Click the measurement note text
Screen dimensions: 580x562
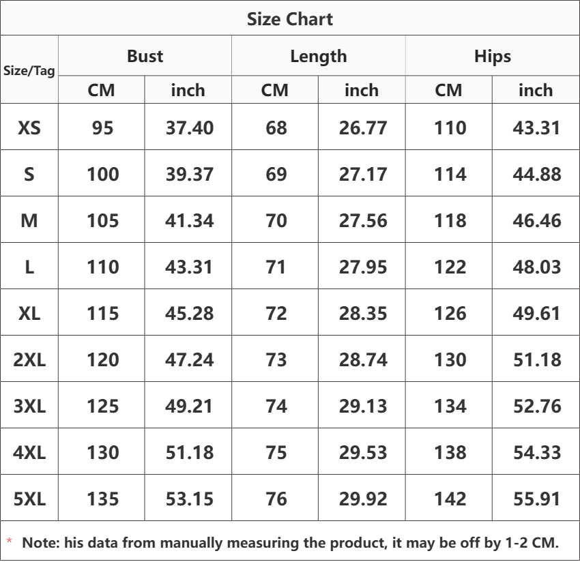pos(291,543)
